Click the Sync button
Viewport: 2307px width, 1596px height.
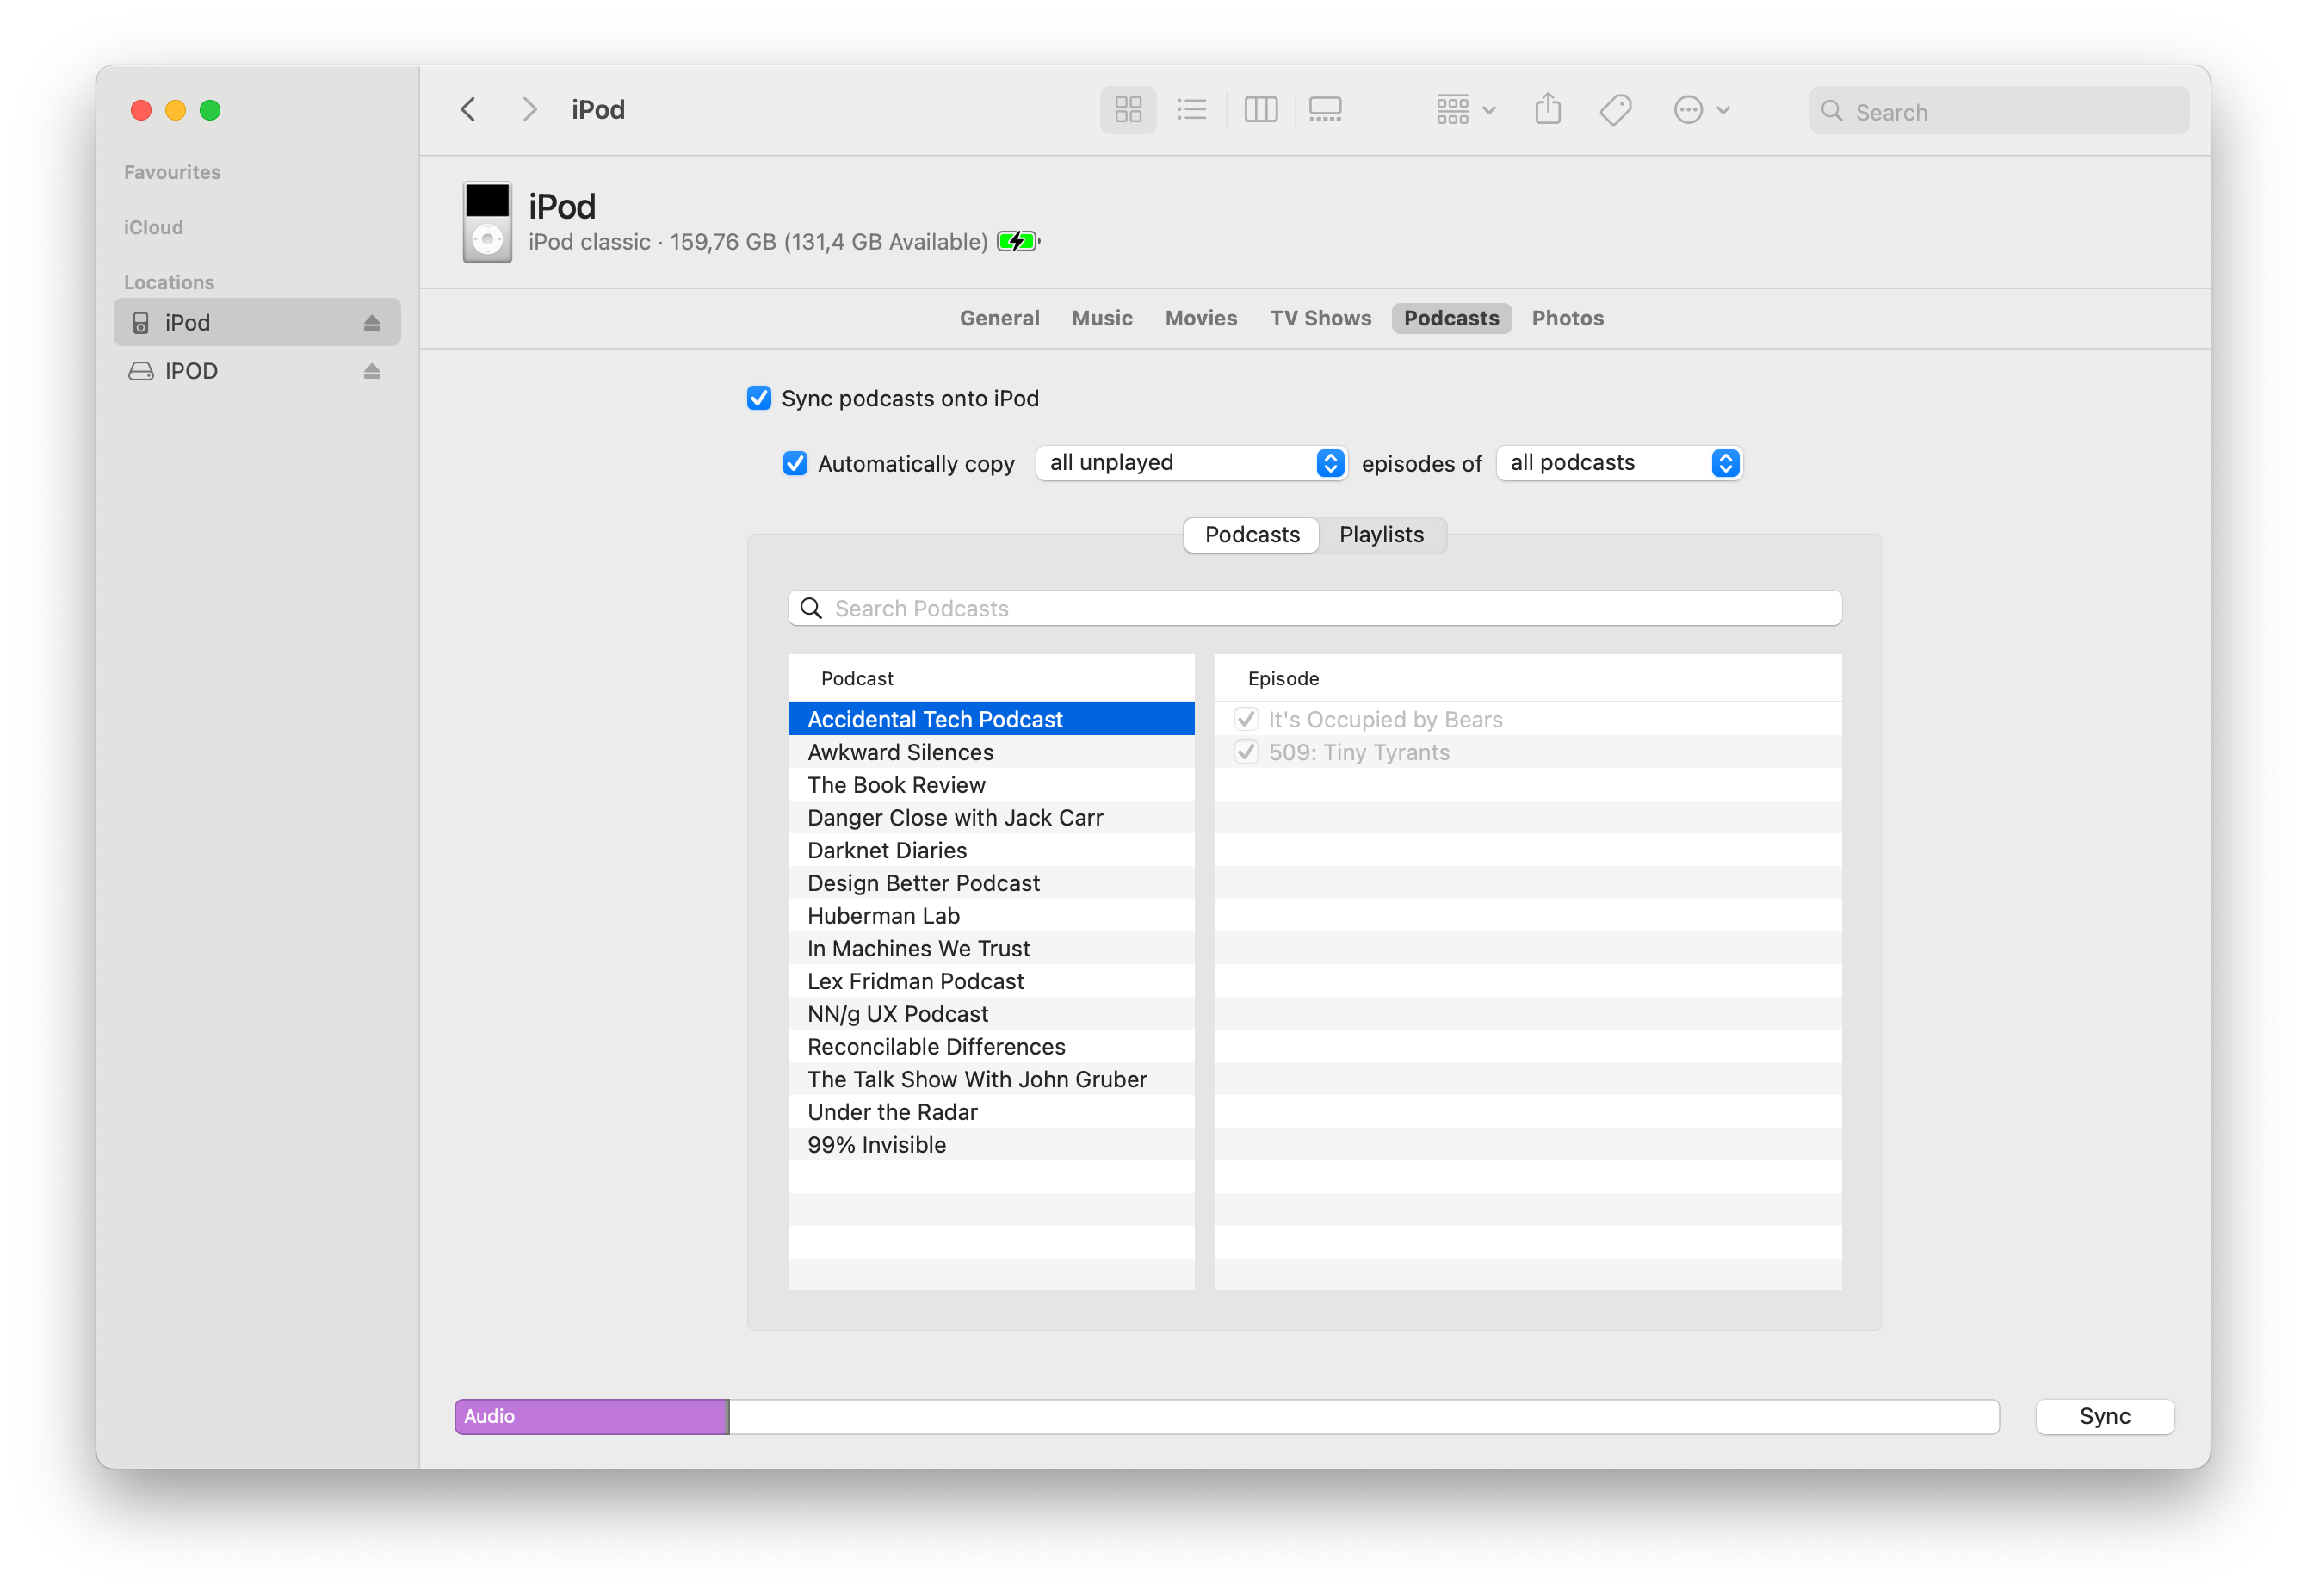[x=2104, y=1416]
